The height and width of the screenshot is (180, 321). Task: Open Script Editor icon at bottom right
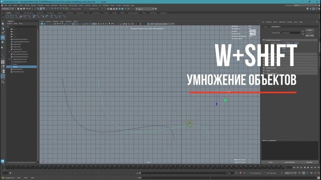click(318, 178)
